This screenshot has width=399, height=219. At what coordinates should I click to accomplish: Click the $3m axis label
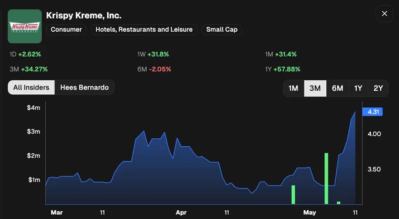click(33, 132)
